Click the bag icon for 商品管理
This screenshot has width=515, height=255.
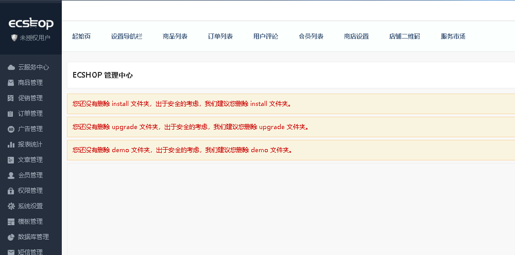(x=11, y=83)
